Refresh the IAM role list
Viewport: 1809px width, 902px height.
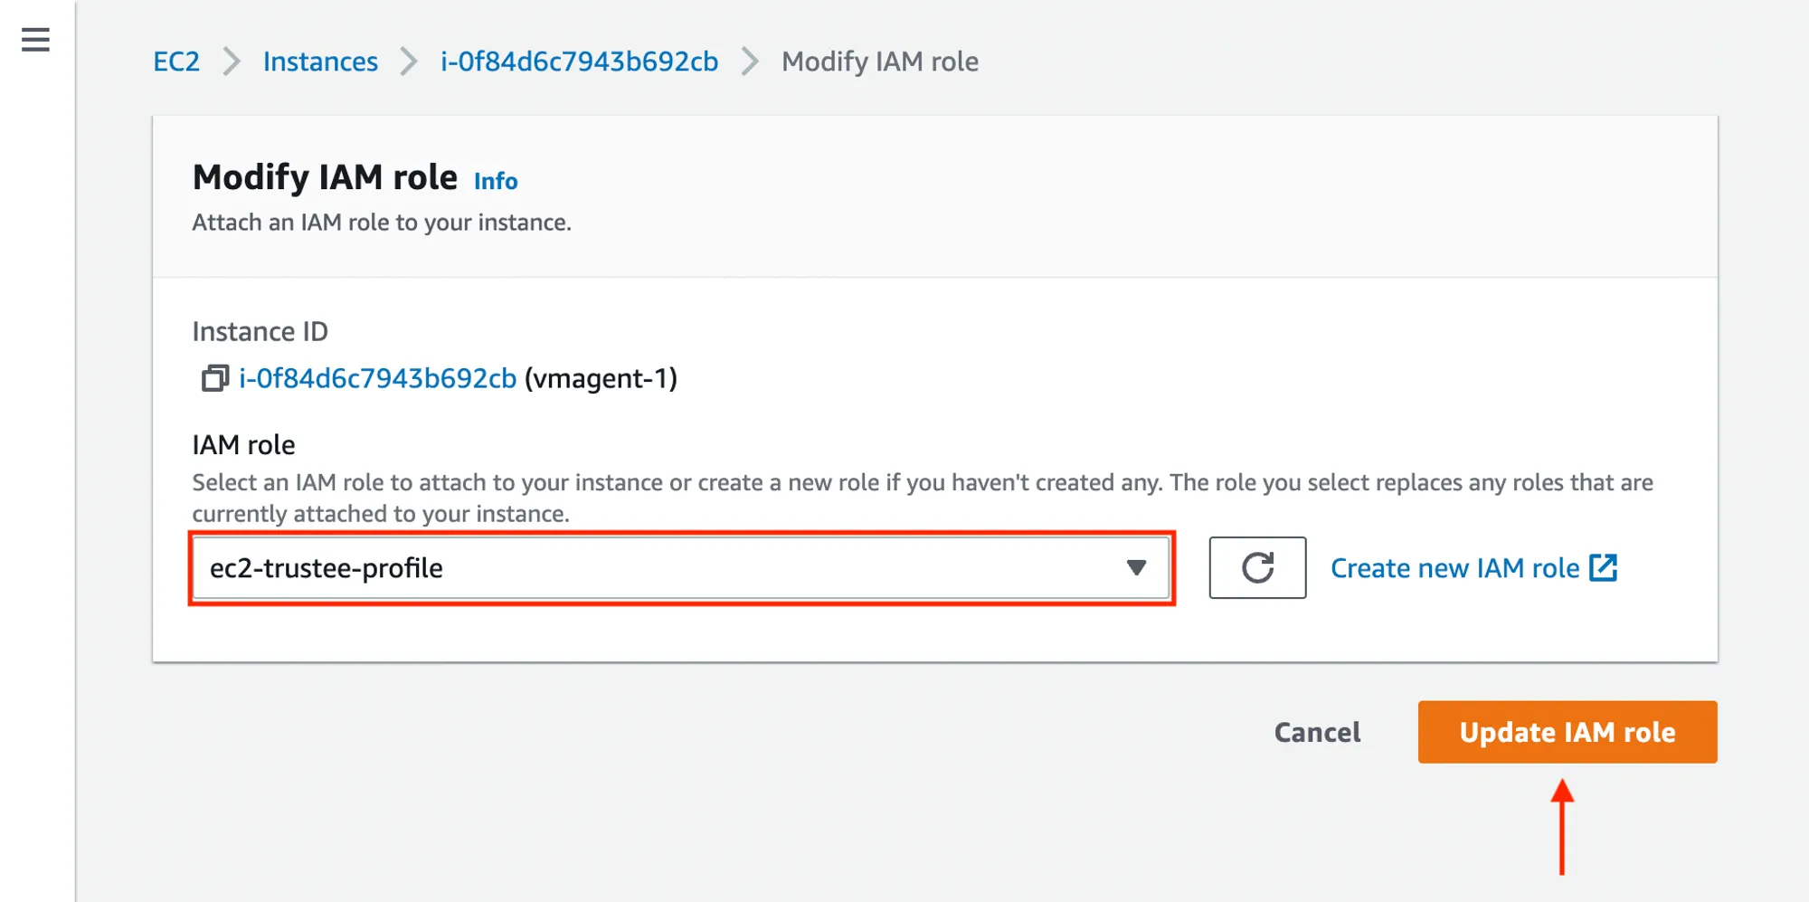(x=1256, y=568)
